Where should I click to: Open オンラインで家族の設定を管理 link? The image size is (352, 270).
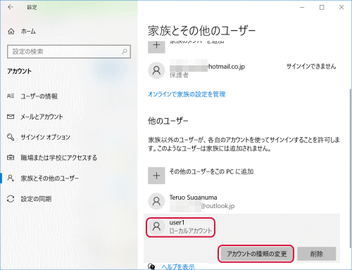(187, 94)
